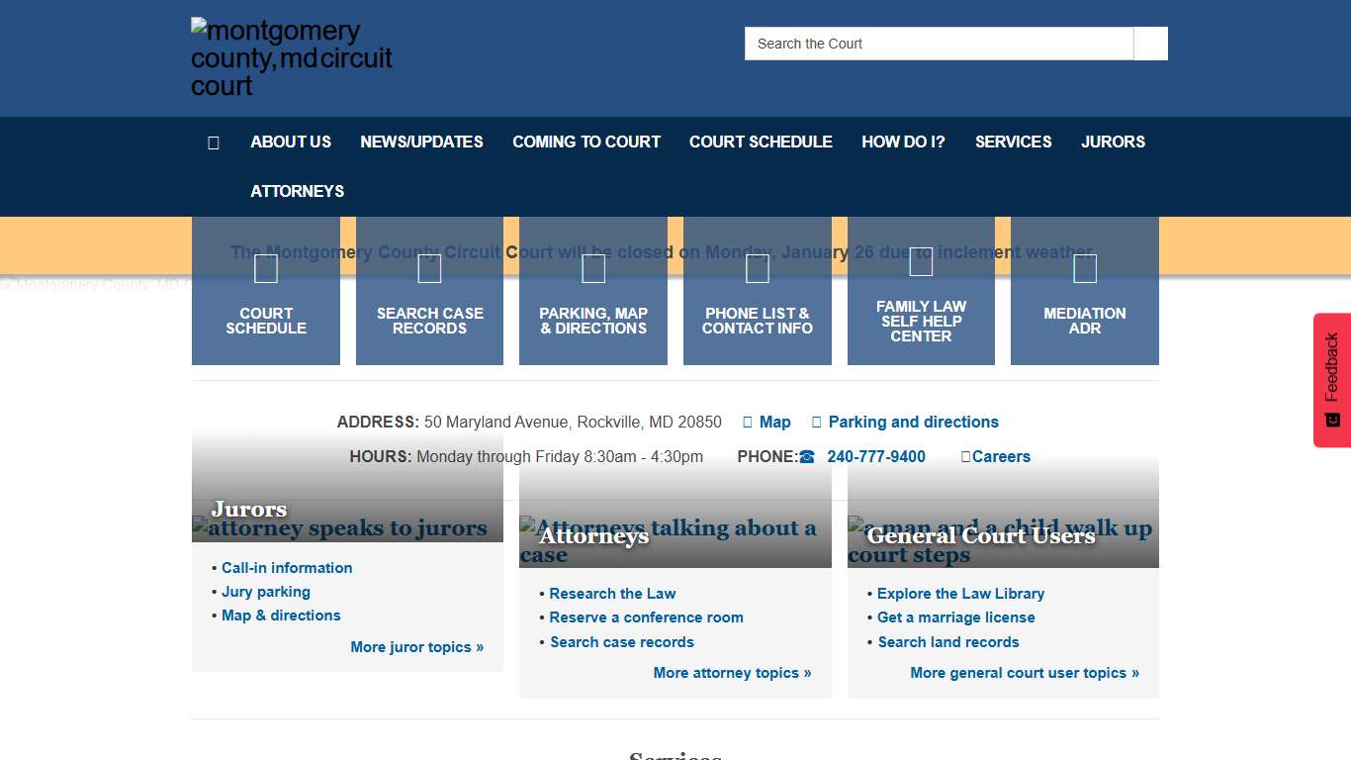Viewport: 1351px width, 760px height.
Task: Open the How Do I? dropdown menu
Action: (x=903, y=142)
